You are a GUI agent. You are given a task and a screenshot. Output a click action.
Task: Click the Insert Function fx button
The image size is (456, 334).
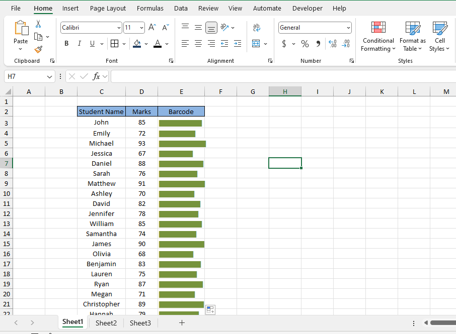[x=96, y=76]
